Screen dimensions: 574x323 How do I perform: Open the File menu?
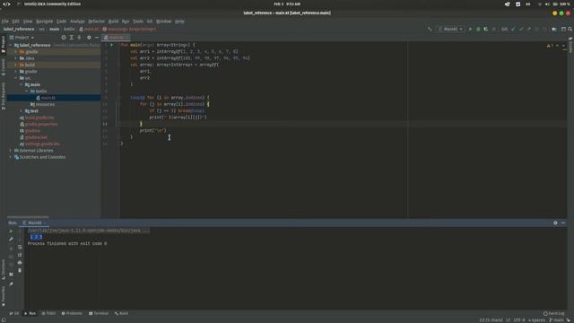click(5, 22)
